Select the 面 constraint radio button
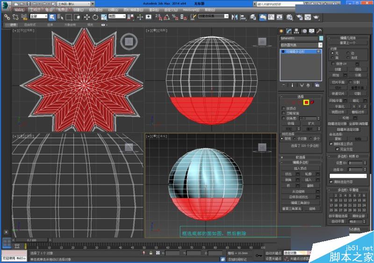Image resolution: width=374 pixels, height=263 pixels. click(332, 58)
